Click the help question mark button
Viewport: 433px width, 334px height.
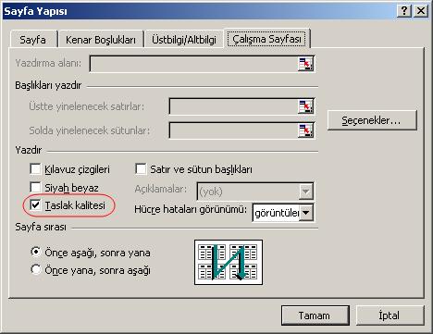[404, 11]
